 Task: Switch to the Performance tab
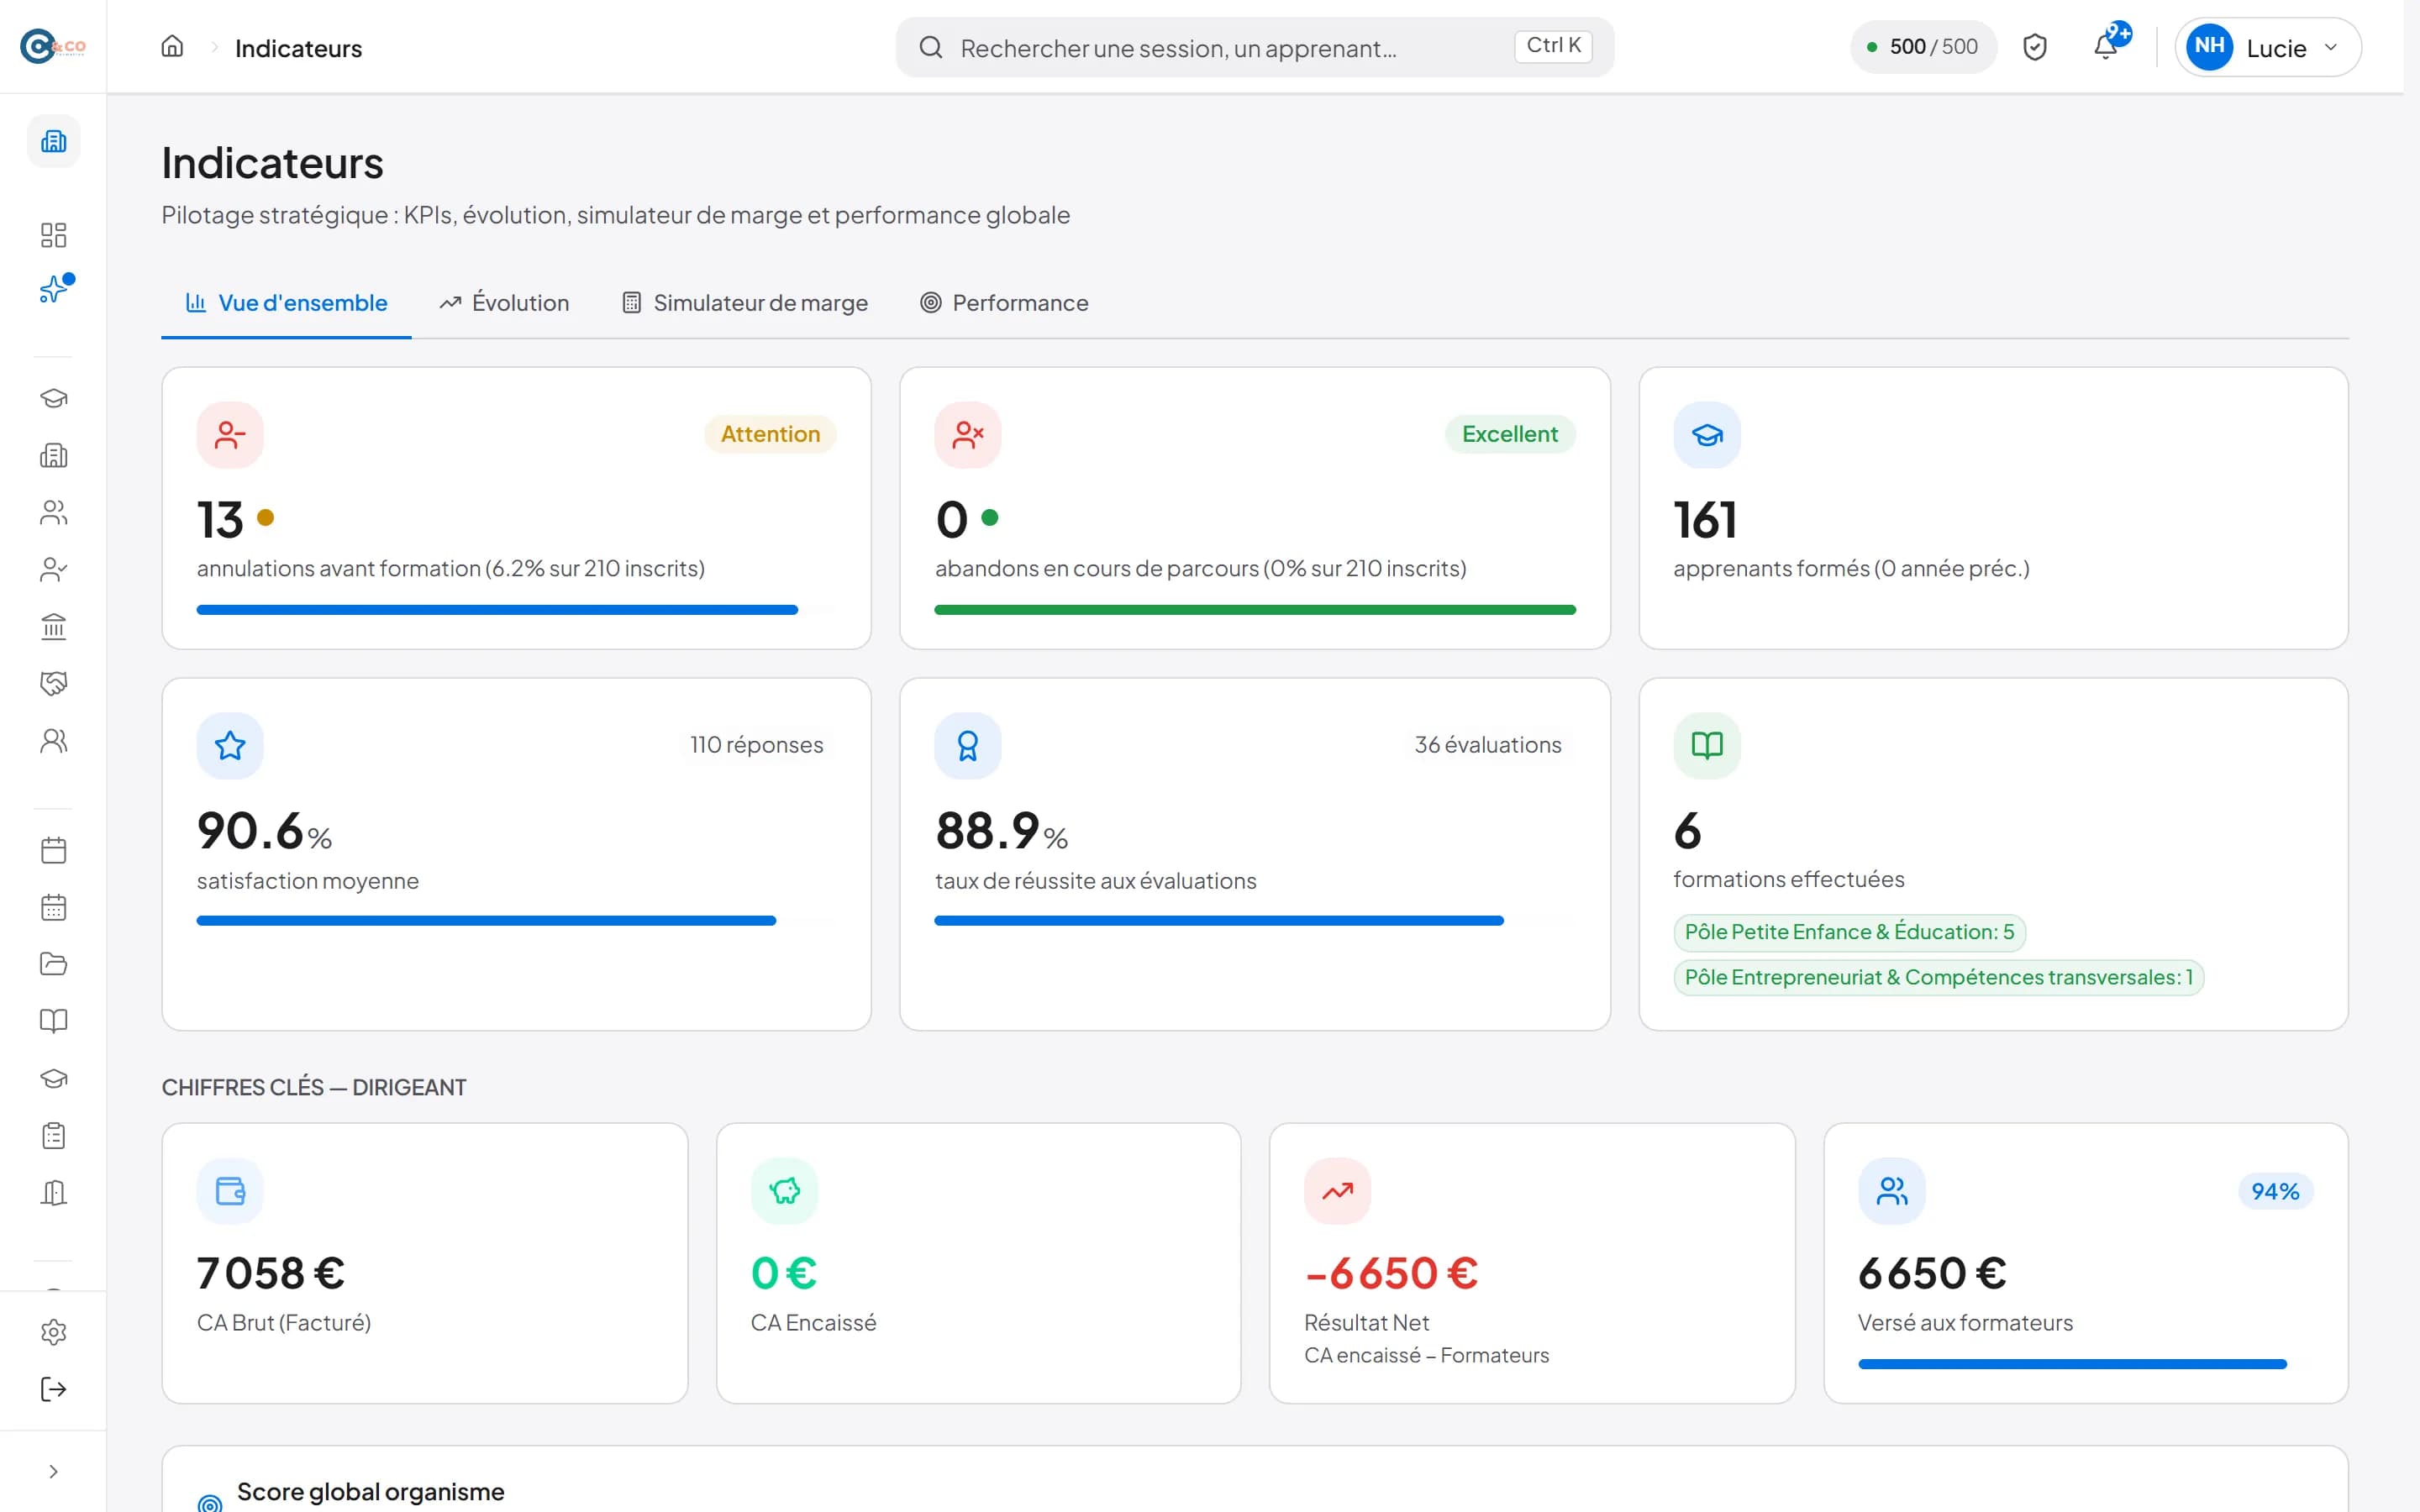point(1004,303)
